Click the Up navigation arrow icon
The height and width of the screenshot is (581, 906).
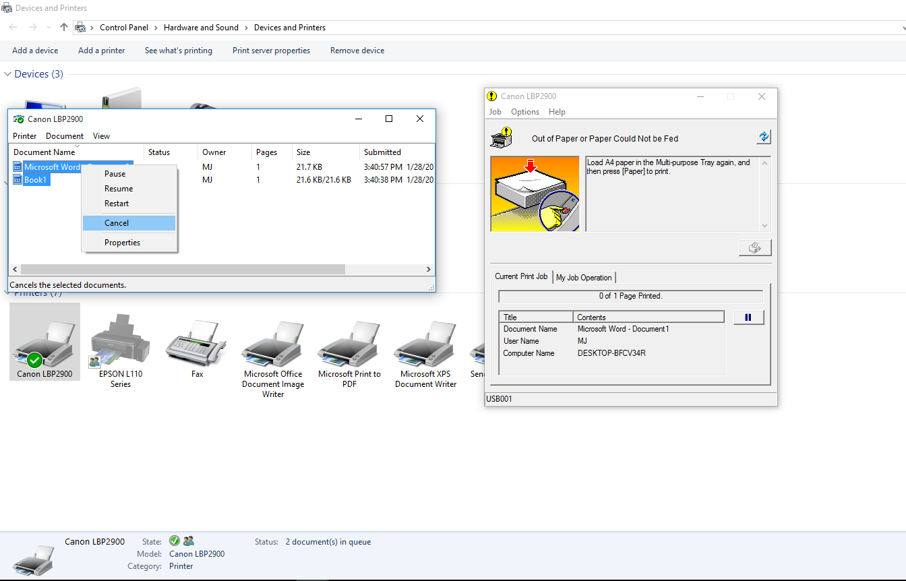pos(63,27)
